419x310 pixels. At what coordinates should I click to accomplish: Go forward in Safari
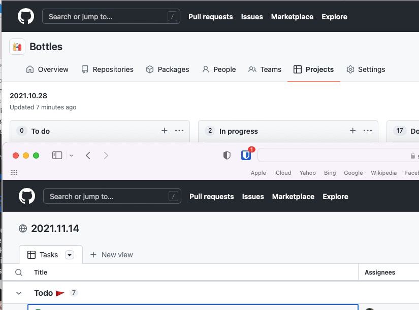106,156
